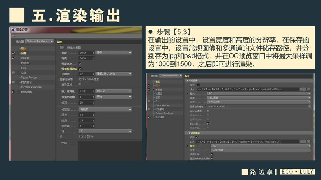Open the 自定义 film aspect dropdown
This screenshot has height=180, width=321.
pos(114,91)
